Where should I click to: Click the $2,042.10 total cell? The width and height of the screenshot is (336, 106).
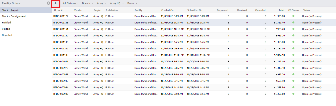coord(279,55)
